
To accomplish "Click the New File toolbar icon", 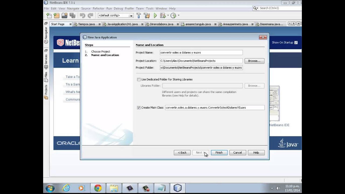I will click(49, 15).
